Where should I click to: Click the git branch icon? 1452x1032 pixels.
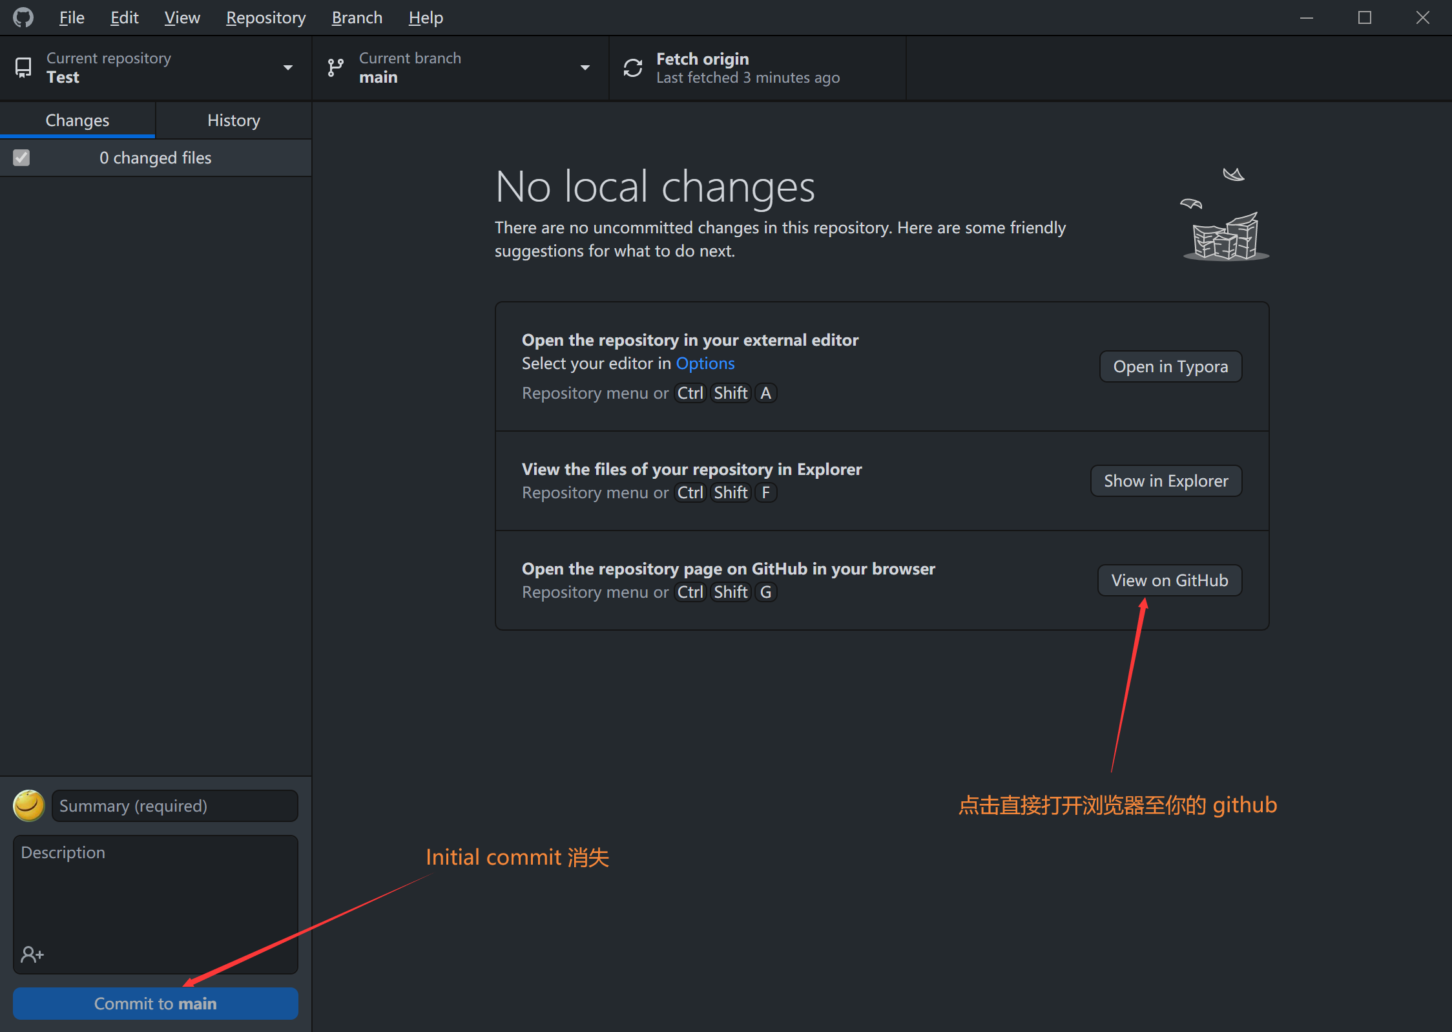(x=335, y=68)
